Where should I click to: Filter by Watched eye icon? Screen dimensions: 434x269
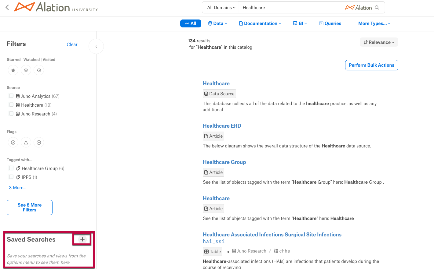click(x=26, y=70)
